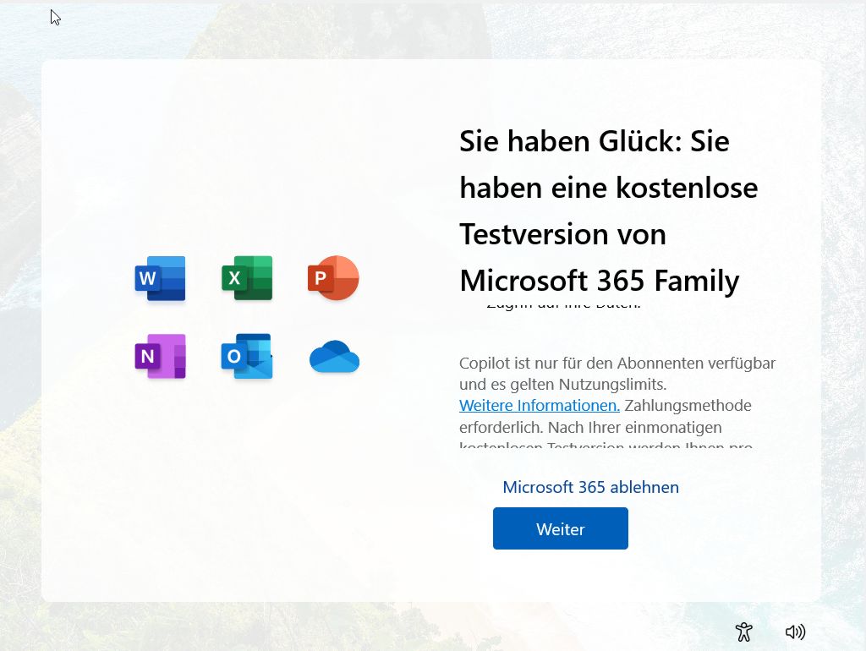
Task: Click the 'Testversion von' heading line
Action: (562, 233)
